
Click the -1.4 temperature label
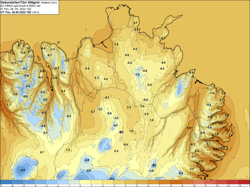click(x=16, y=73)
